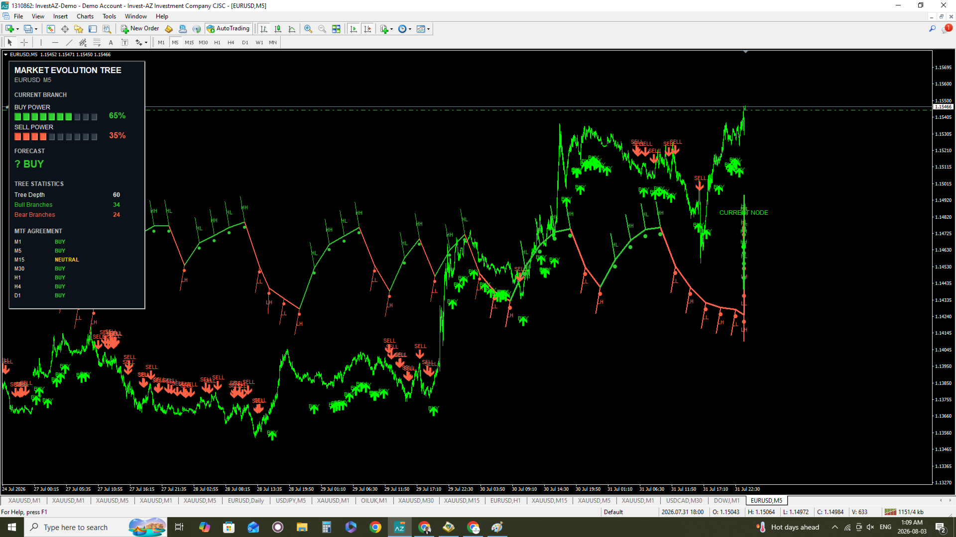Viewport: 956px width, 537px height.
Task: Click the BUY POWER progress bar
Action: [x=56, y=117]
